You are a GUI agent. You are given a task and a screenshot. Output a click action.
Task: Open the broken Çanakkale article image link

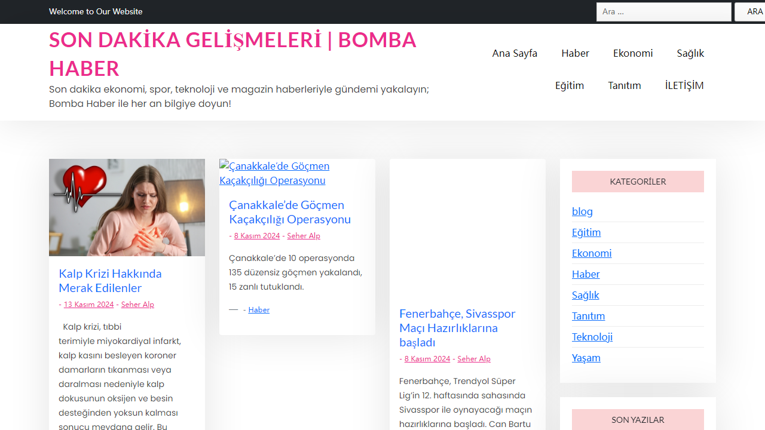coord(274,173)
